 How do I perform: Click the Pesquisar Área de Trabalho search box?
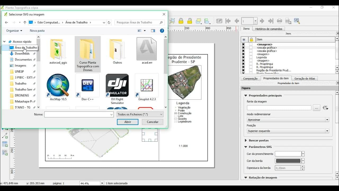pyautogui.click(x=140, y=23)
